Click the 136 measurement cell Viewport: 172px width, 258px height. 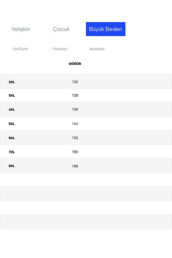pyautogui.click(x=75, y=109)
